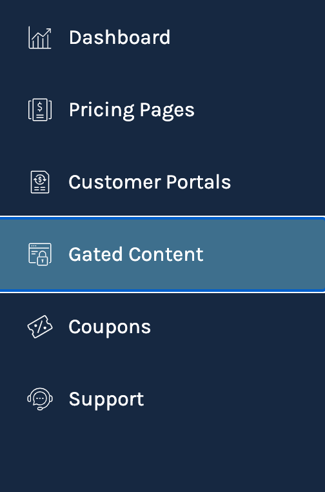Open the Support page link

point(162,399)
